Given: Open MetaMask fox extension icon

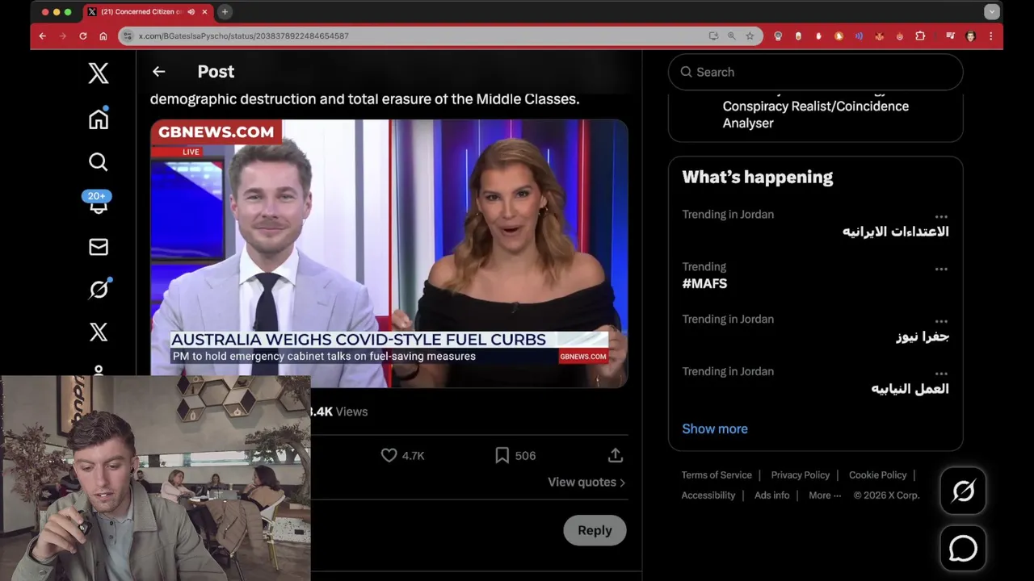Looking at the screenshot, I should pos(879,36).
